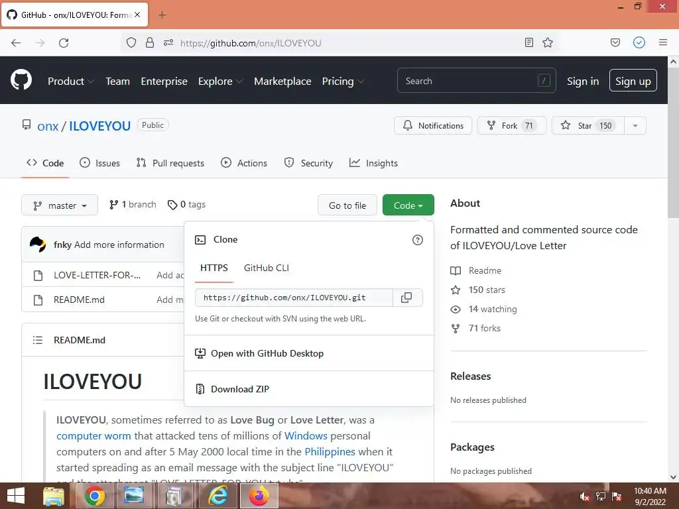The image size is (679, 509).
Task: Click the page vertical scrollbar thumb
Action: [673, 143]
